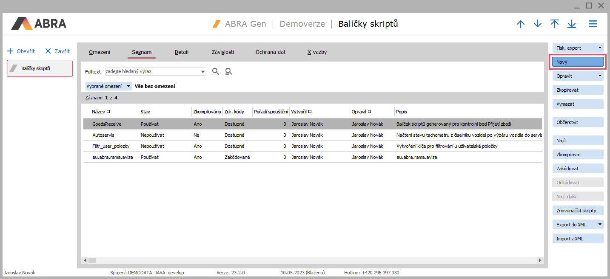This screenshot has height=279, width=610.
Task: Click the fulltext search magnifier icon
Action: pos(216,71)
